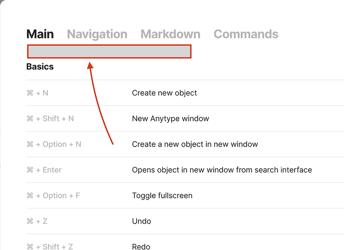Screen dimensions: 344x250
Task: Switch to the Navigation tab
Action: 97,34
